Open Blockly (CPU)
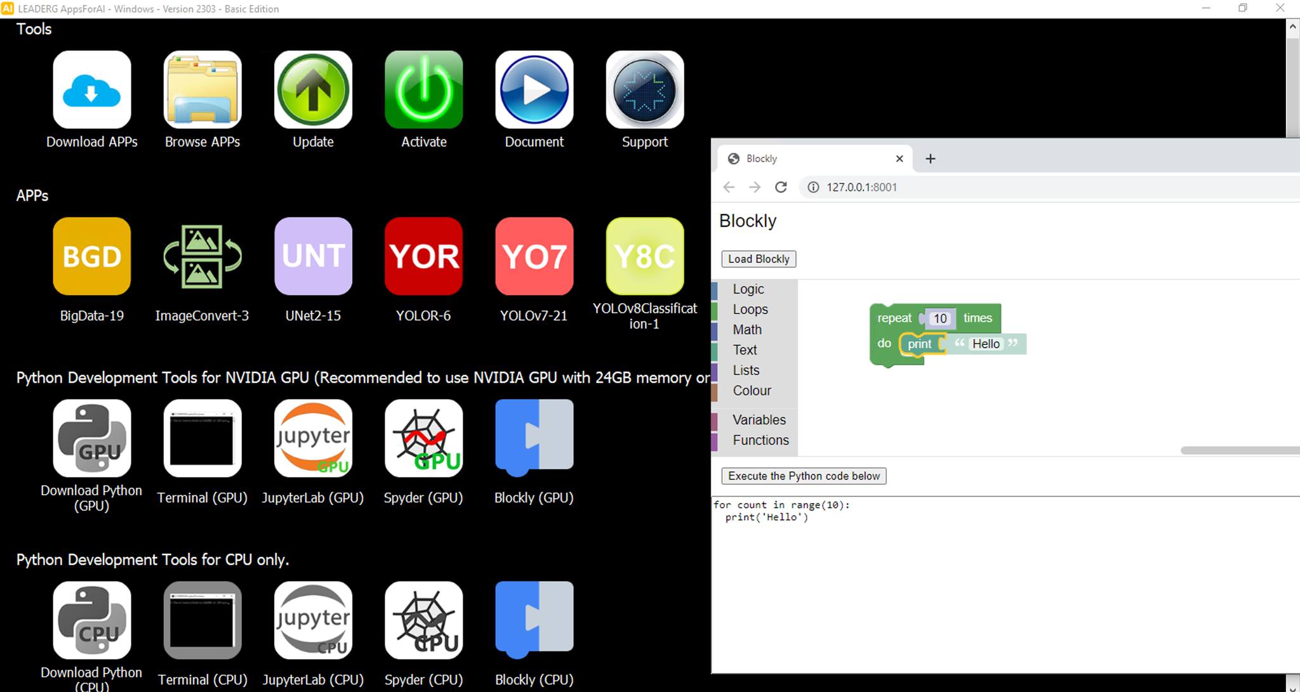The width and height of the screenshot is (1300, 692). 534,620
